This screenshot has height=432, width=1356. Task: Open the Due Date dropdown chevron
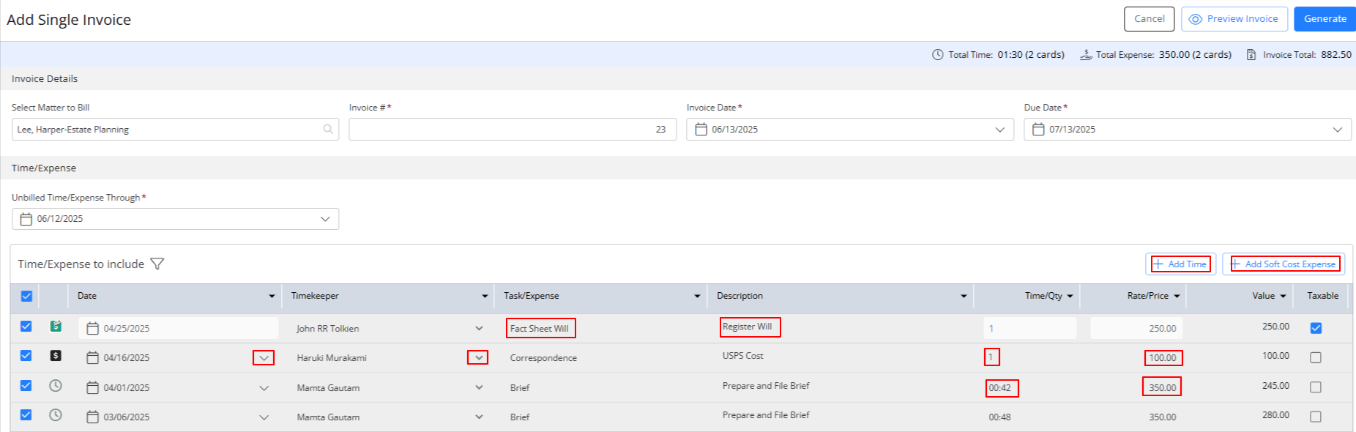click(x=1338, y=130)
